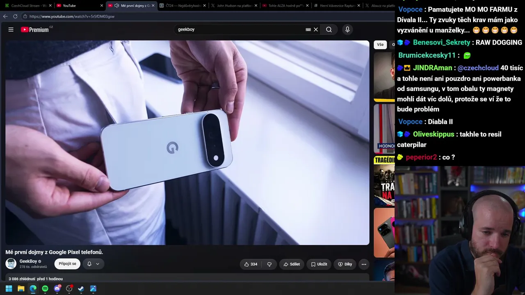
Task: Dislike the video
Action: [269, 264]
